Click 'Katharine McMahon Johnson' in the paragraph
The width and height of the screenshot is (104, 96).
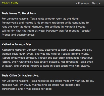[19, 50]
